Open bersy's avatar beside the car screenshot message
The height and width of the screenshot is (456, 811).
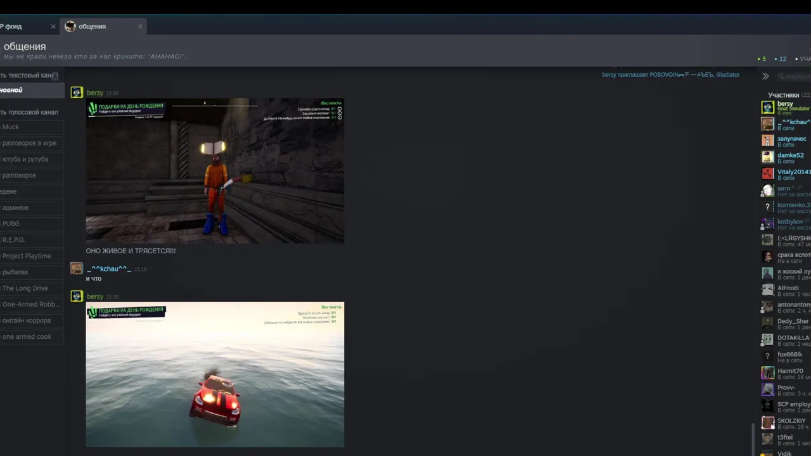(x=77, y=296)
